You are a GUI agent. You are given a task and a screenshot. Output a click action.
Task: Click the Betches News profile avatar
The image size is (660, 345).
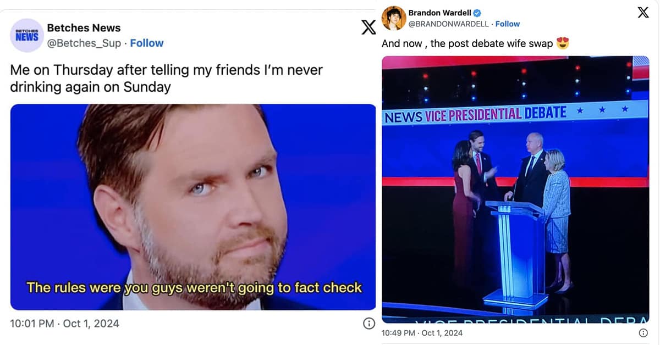tap(27, 36)
